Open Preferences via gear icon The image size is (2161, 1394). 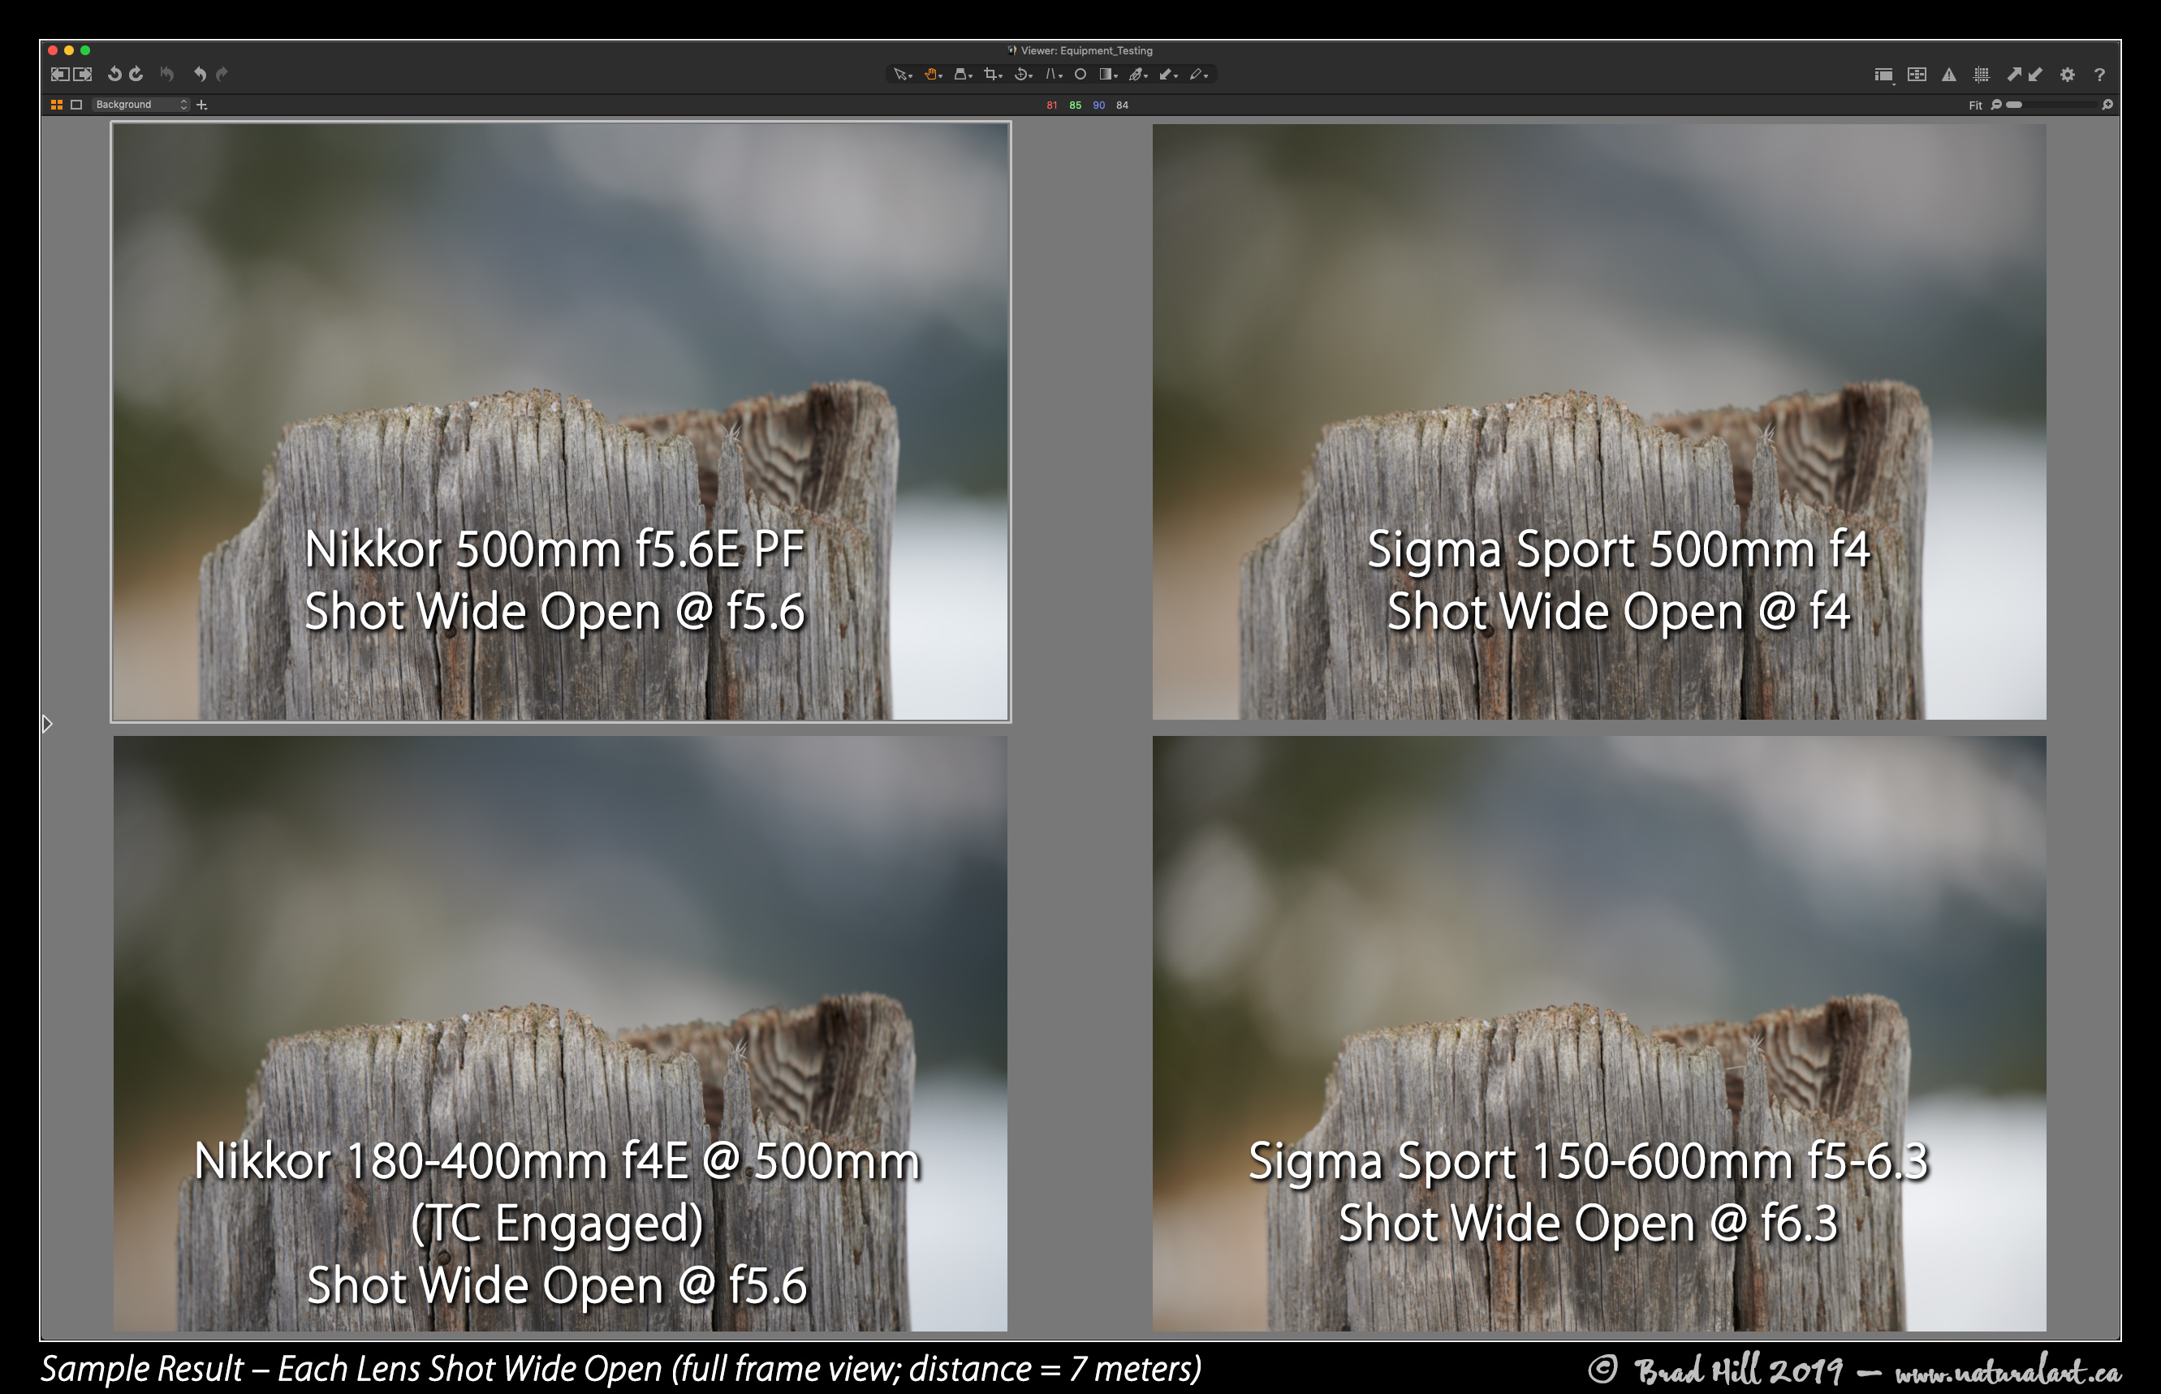(x=2068, y=75)
